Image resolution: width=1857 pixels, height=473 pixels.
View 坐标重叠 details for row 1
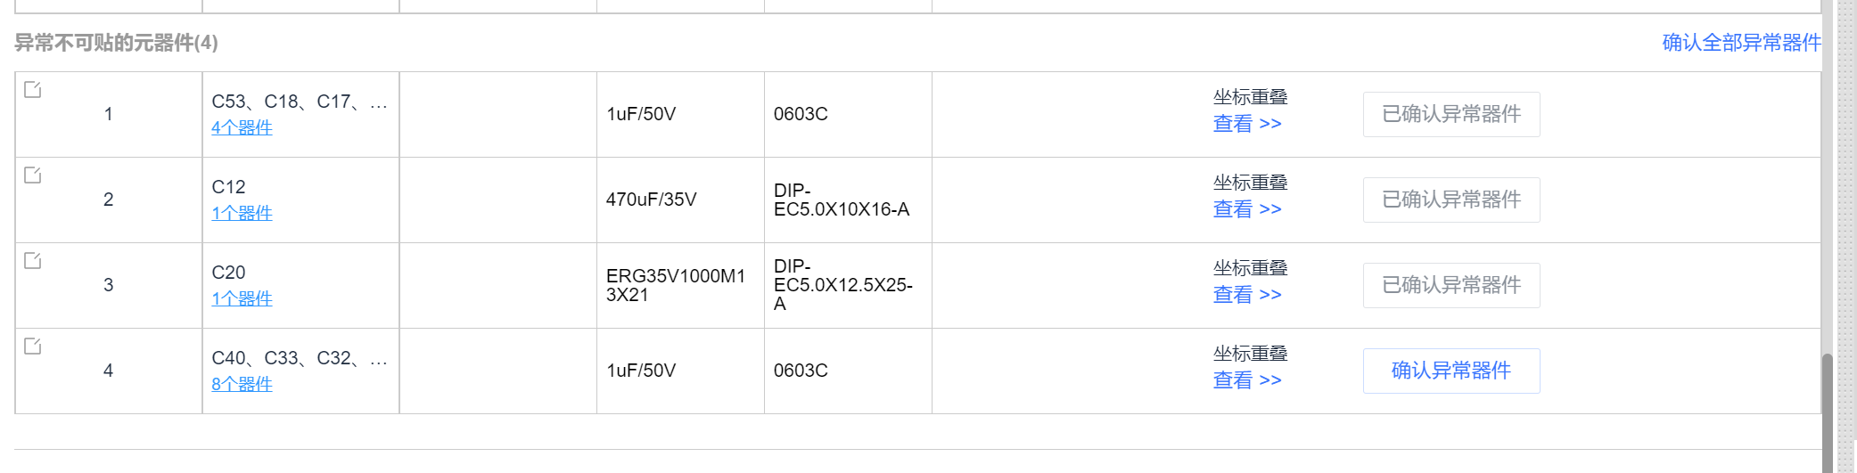tap(1246, 124)
